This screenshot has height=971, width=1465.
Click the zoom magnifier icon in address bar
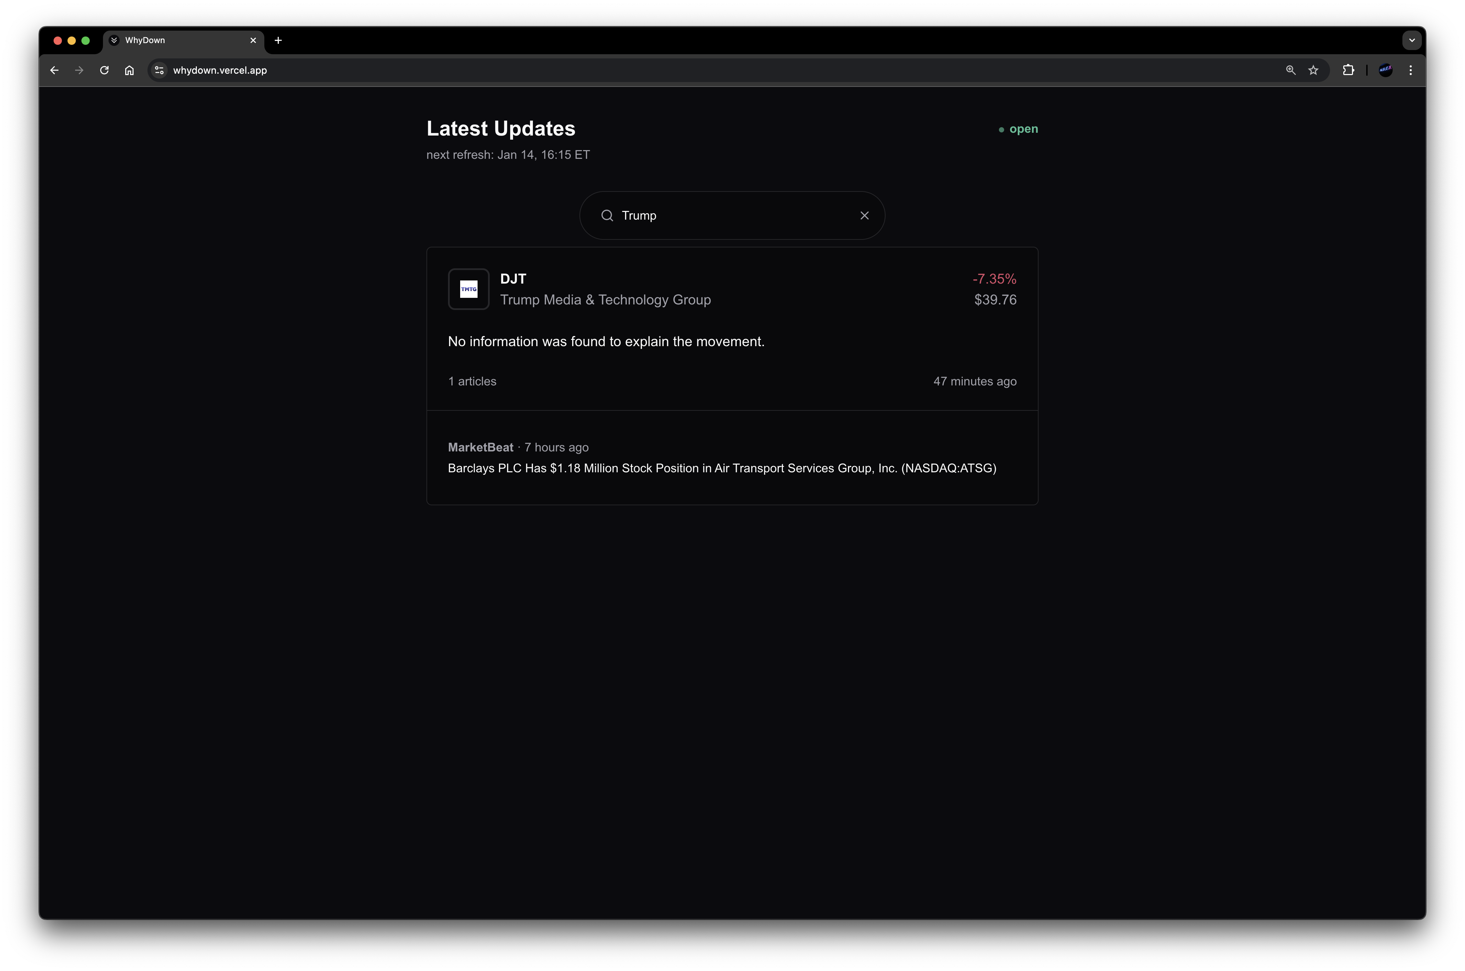point(1290,71)
